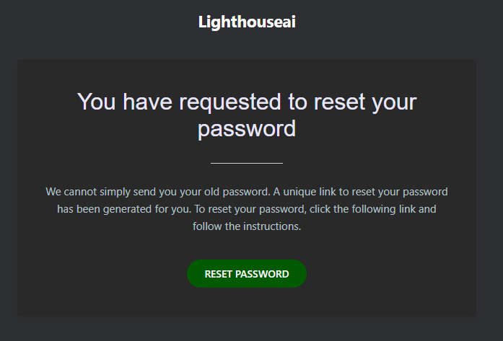
Task: Click the word "requested" in the heading
Action: pos(231,102)
